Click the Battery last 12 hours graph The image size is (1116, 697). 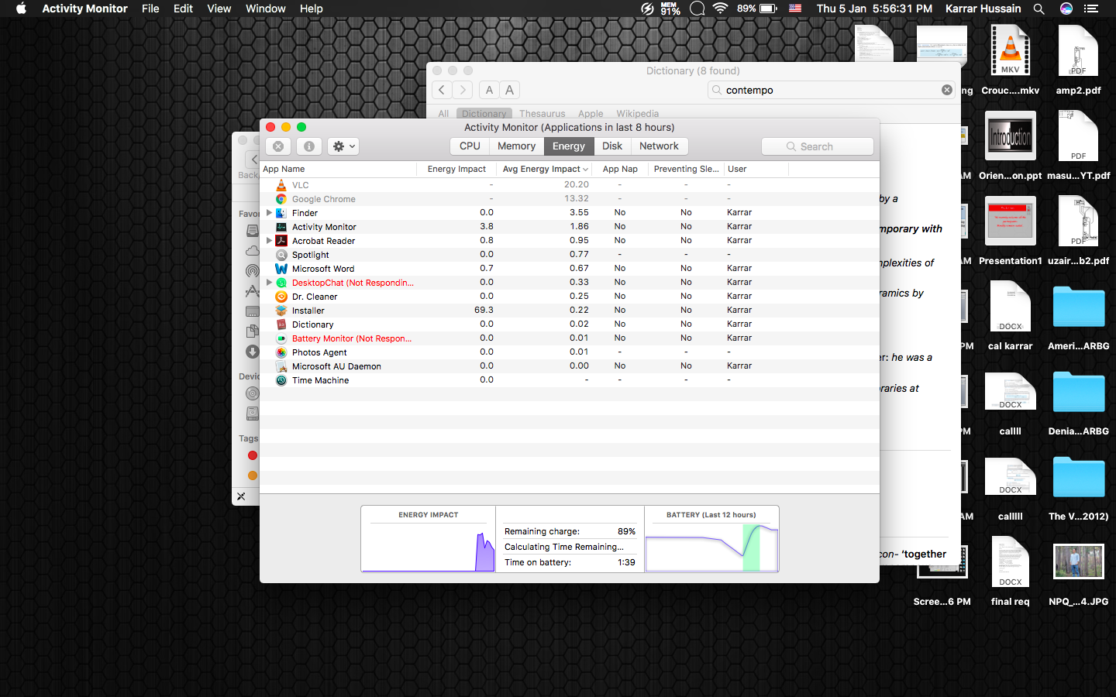pyautogui.click(x=711, y=547)
